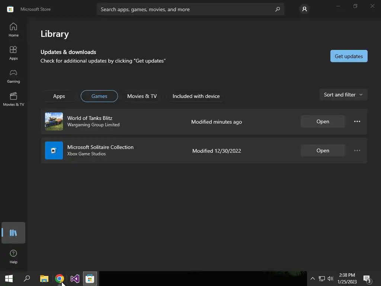Click Xbox Game Studios publisher text

(86, 154)
